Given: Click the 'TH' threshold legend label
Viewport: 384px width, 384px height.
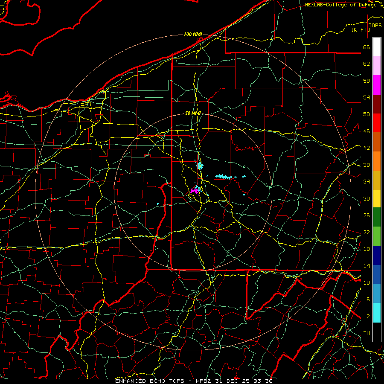Looking at the screenshot, I should tap(367, 333).
